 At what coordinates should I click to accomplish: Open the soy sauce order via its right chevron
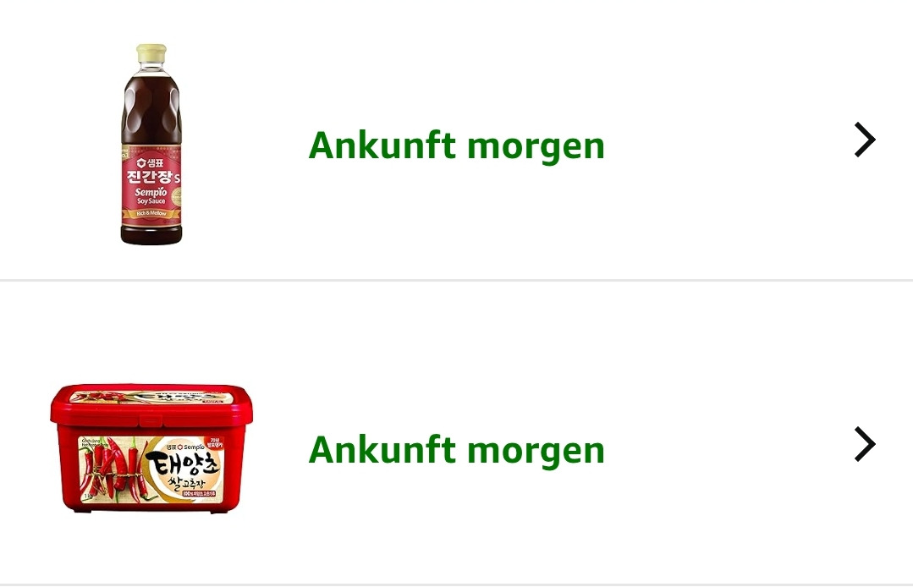865,140
